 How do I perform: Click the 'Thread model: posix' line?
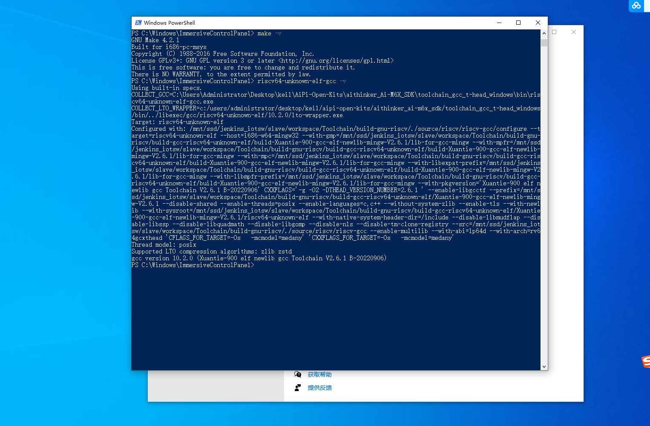tap(164, 245)
